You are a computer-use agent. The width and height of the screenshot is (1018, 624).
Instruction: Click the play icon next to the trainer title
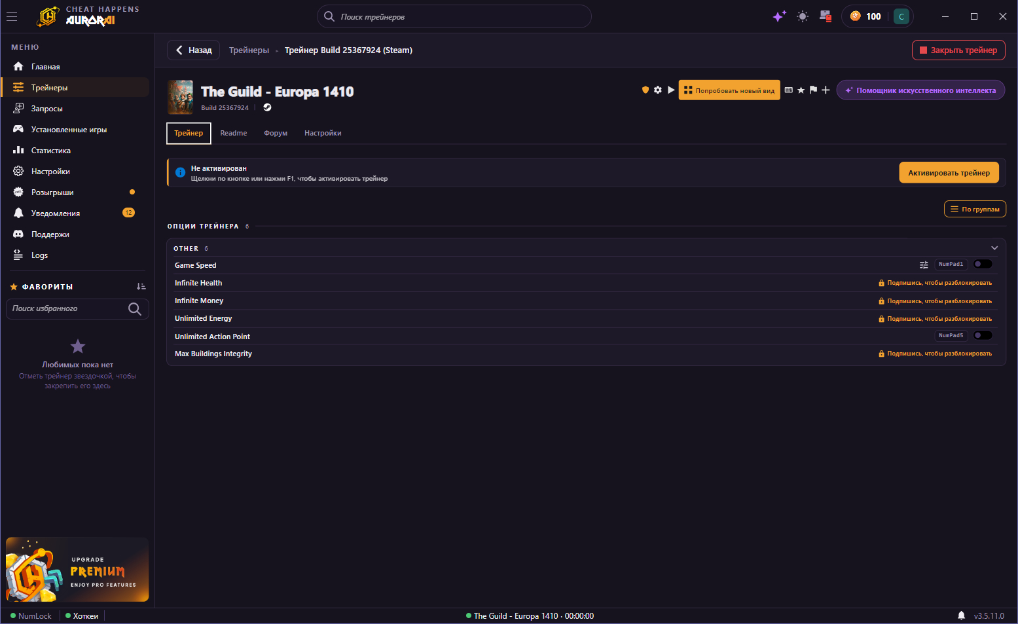point(671,90)
